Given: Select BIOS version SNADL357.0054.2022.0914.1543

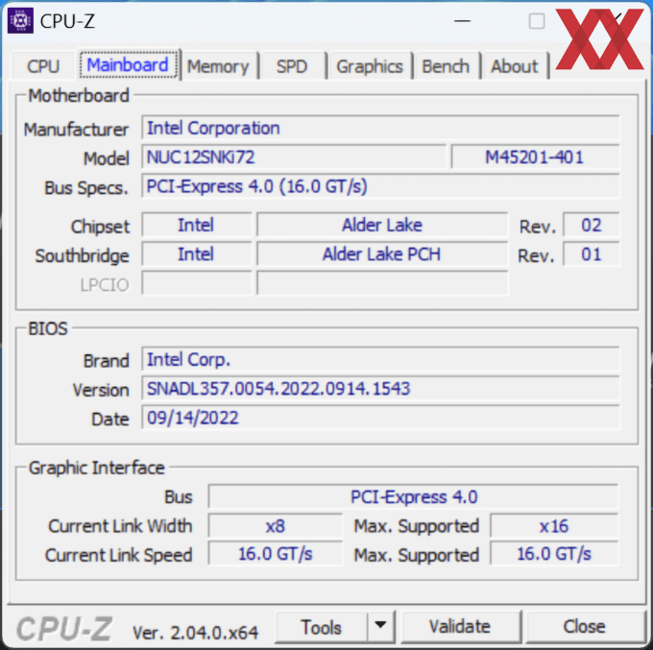Looking at the screenshot, I should point(380,389).
